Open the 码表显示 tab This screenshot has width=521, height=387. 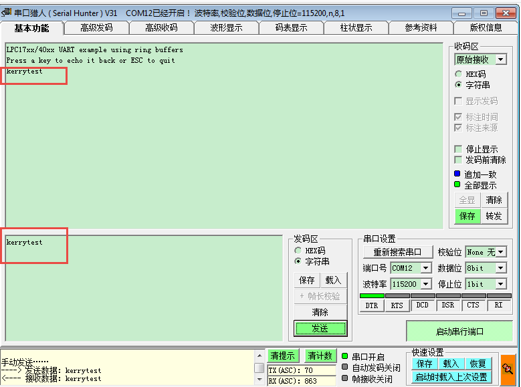pyautogui.click(x=292, y=27)
